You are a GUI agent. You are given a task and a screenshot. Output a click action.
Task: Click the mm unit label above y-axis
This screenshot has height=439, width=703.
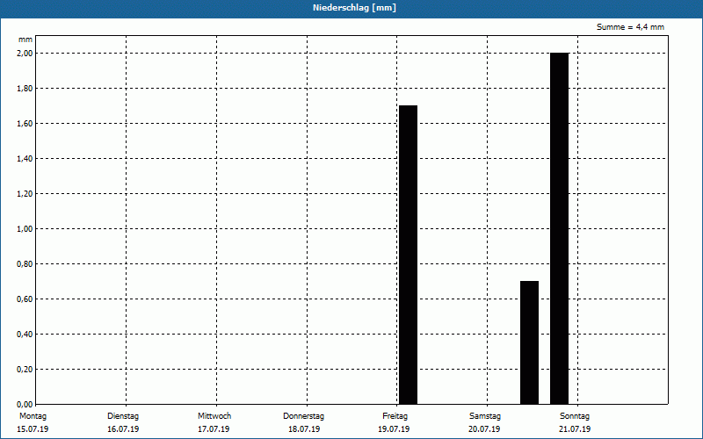[x=25, y=40]
